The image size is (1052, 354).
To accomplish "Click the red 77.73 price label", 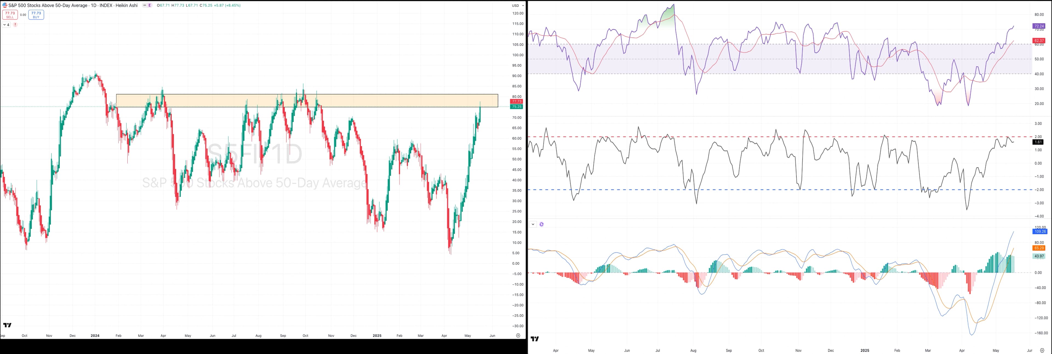I will coord(517,101).
